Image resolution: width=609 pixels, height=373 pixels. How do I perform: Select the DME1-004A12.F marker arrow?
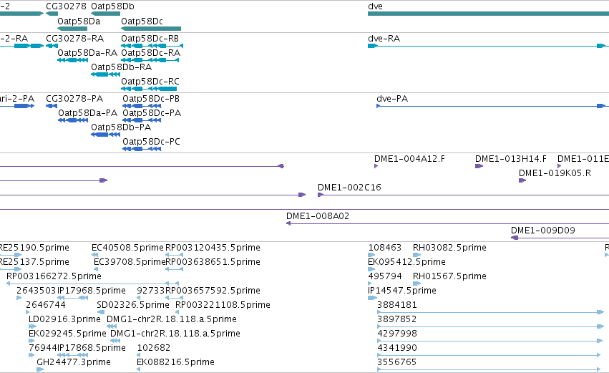tap(376, 166)
